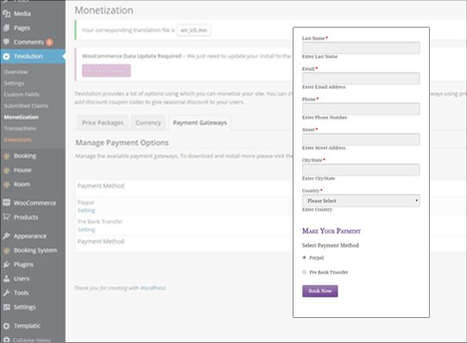
Task: Open the Media menu icon
Action: tap(7, 14)
